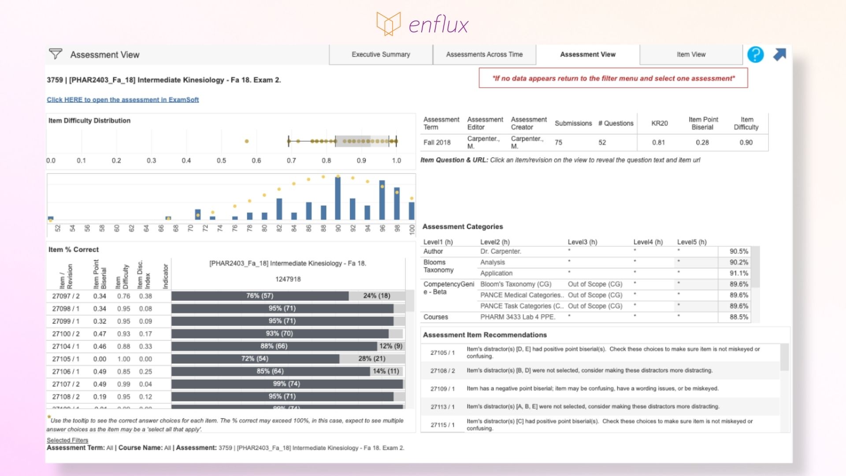This screenshot has width=846, height=476.
Task: Open the assessment in ExamSoft via the link
Action: click(122, 100)
